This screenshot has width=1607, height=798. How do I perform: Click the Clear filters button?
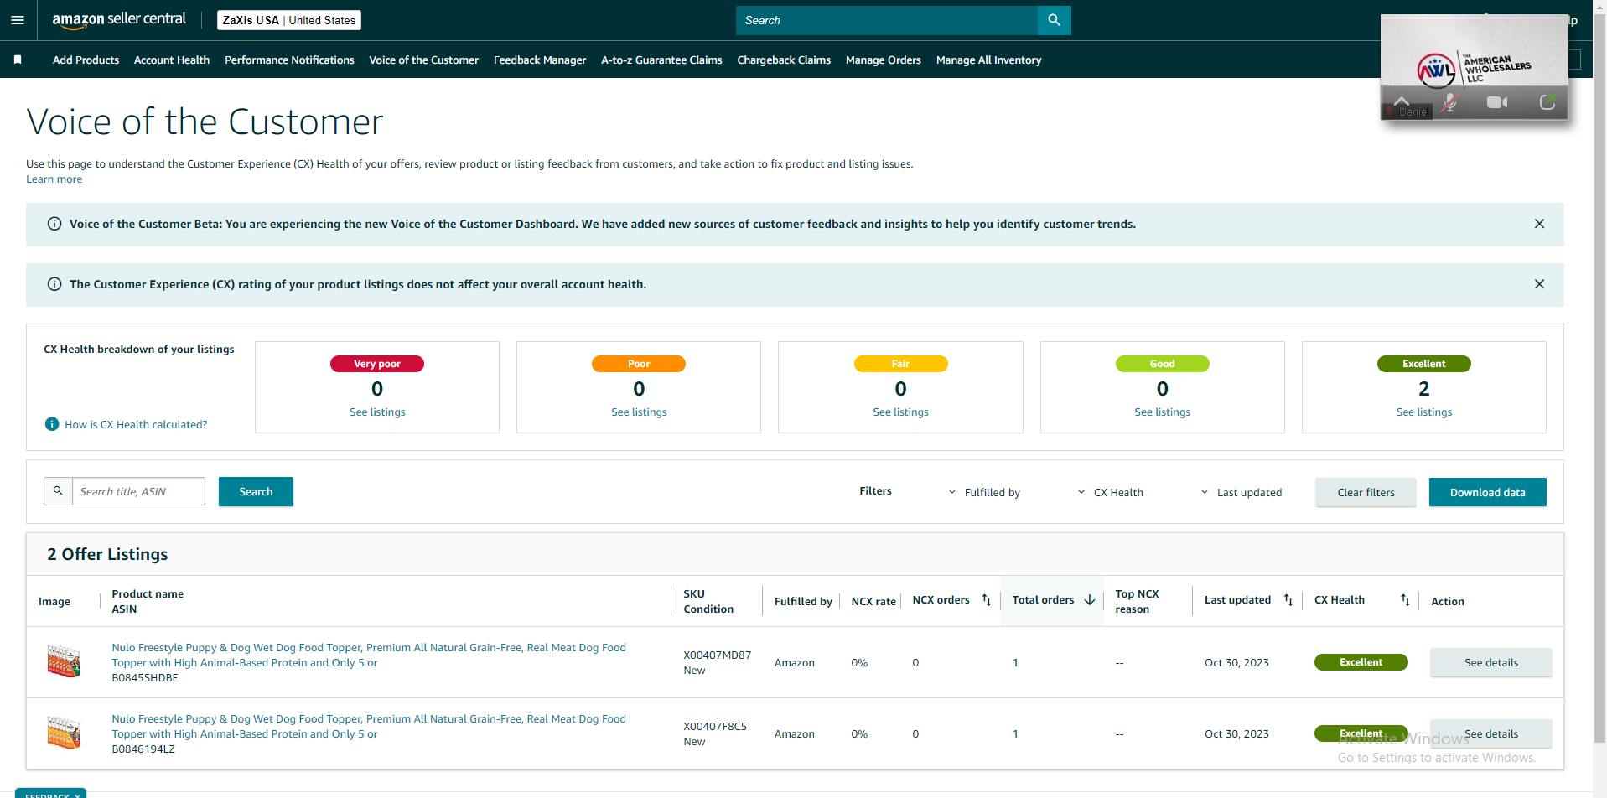[1366, 492]
